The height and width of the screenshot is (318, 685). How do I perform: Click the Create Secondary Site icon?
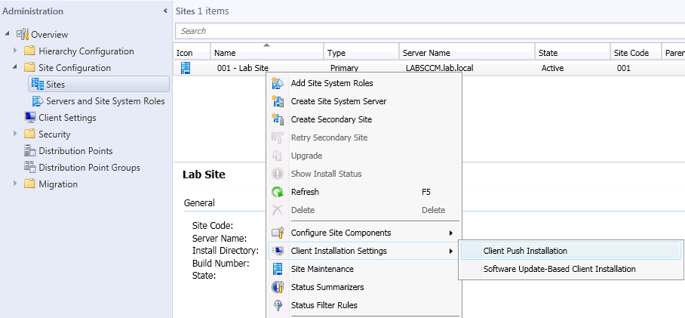pos(278,119)
